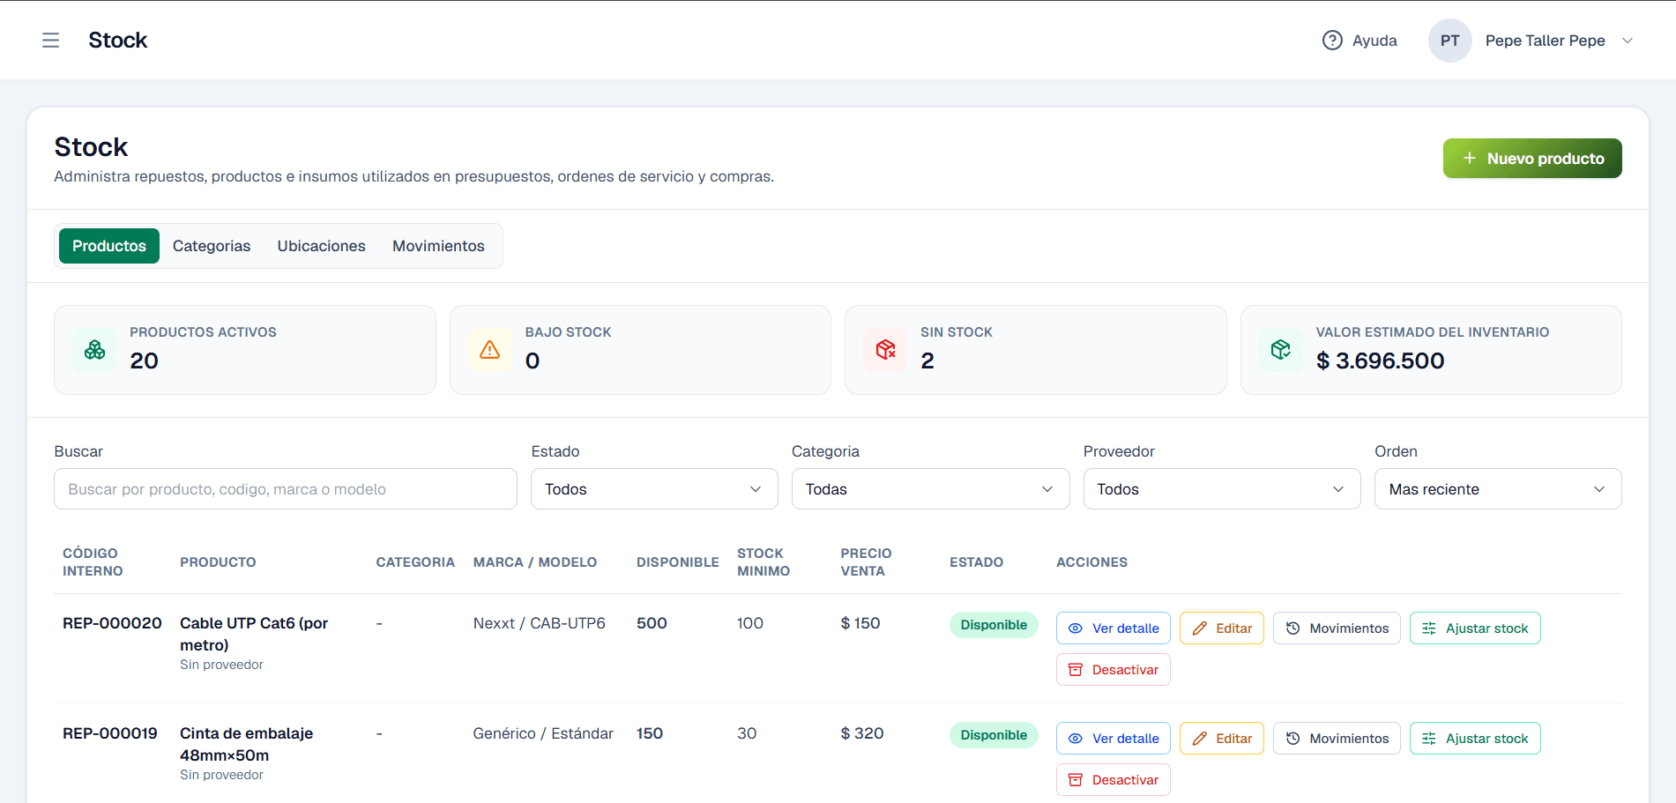This screenshot has width=1676, height=803.
Task: Click the PRECIO VENTA column header
Action: click(866, 562)
